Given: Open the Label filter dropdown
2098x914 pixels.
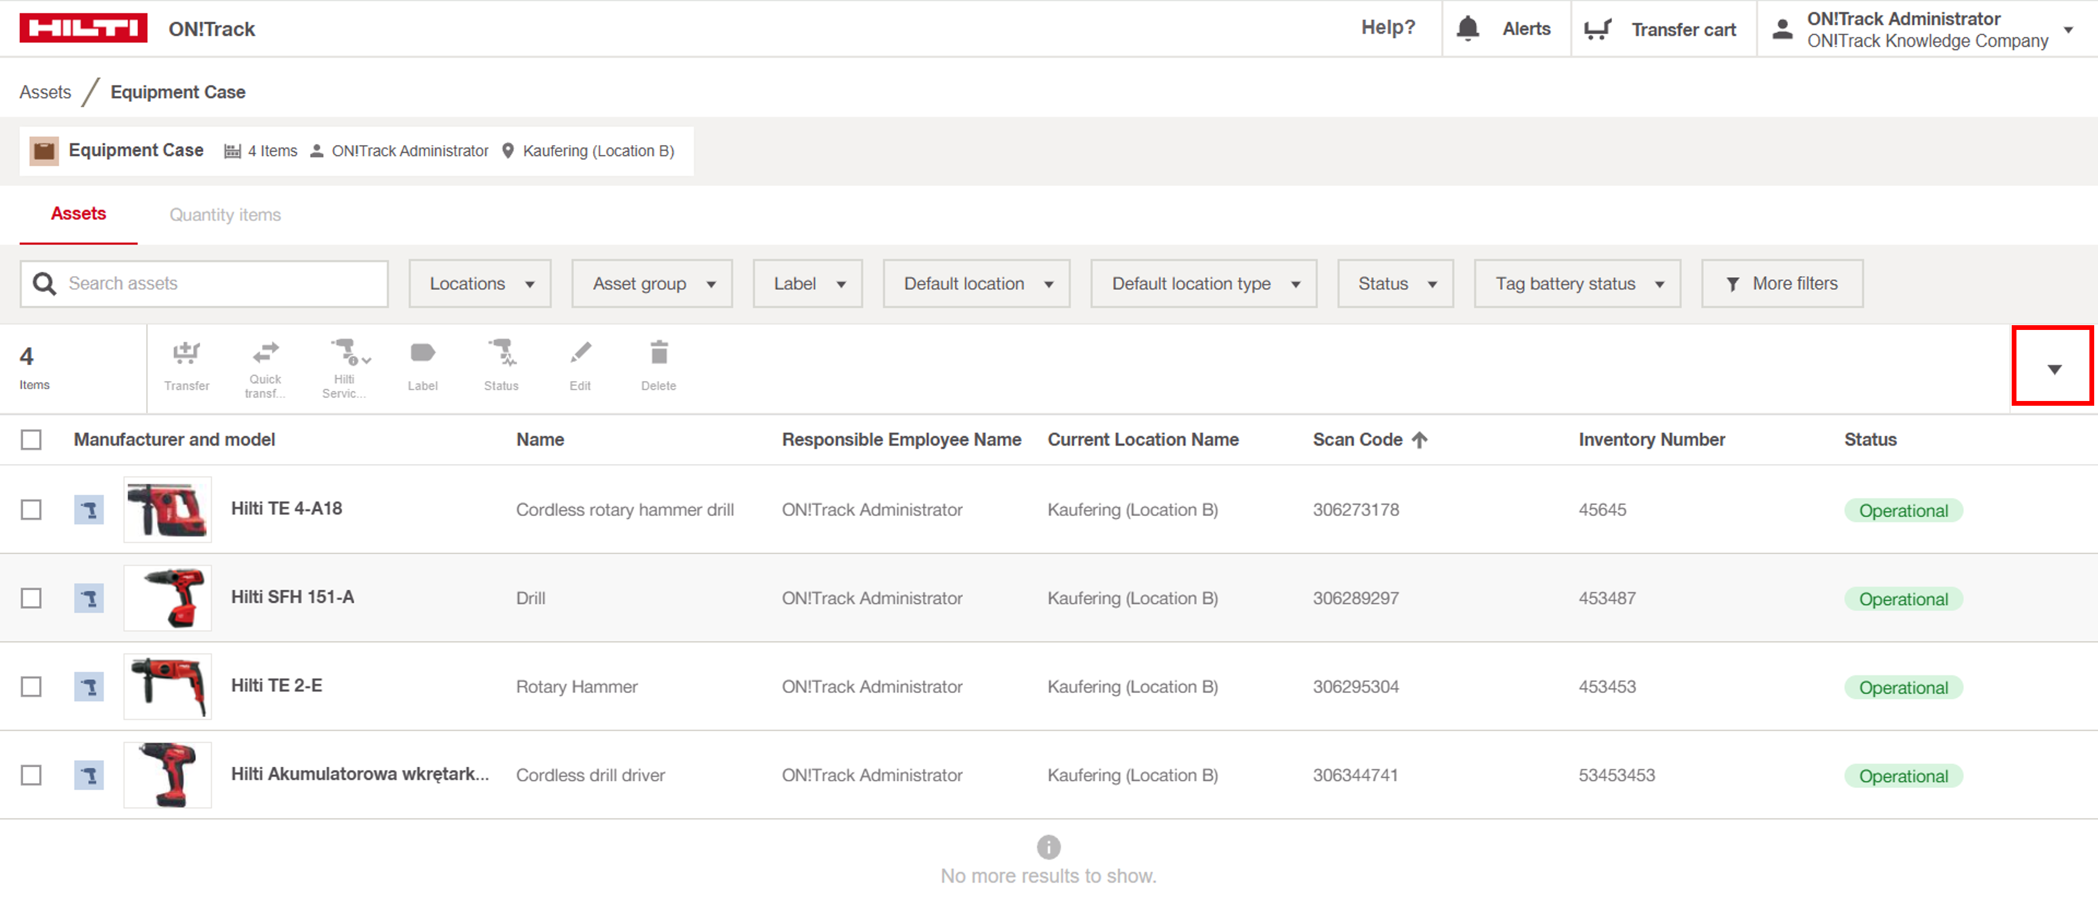Looking at the screenshot, I should tap(807, 284).
